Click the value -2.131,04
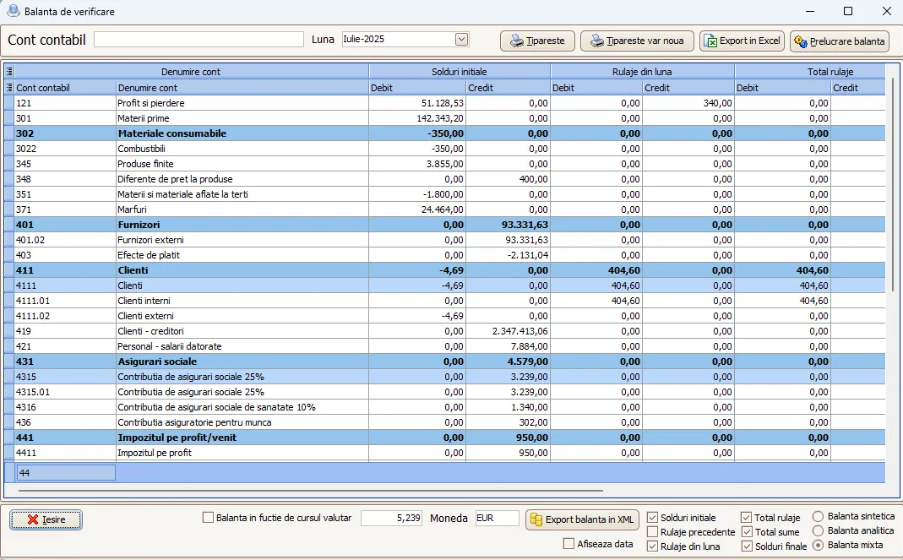 click(x=527, y=254)
